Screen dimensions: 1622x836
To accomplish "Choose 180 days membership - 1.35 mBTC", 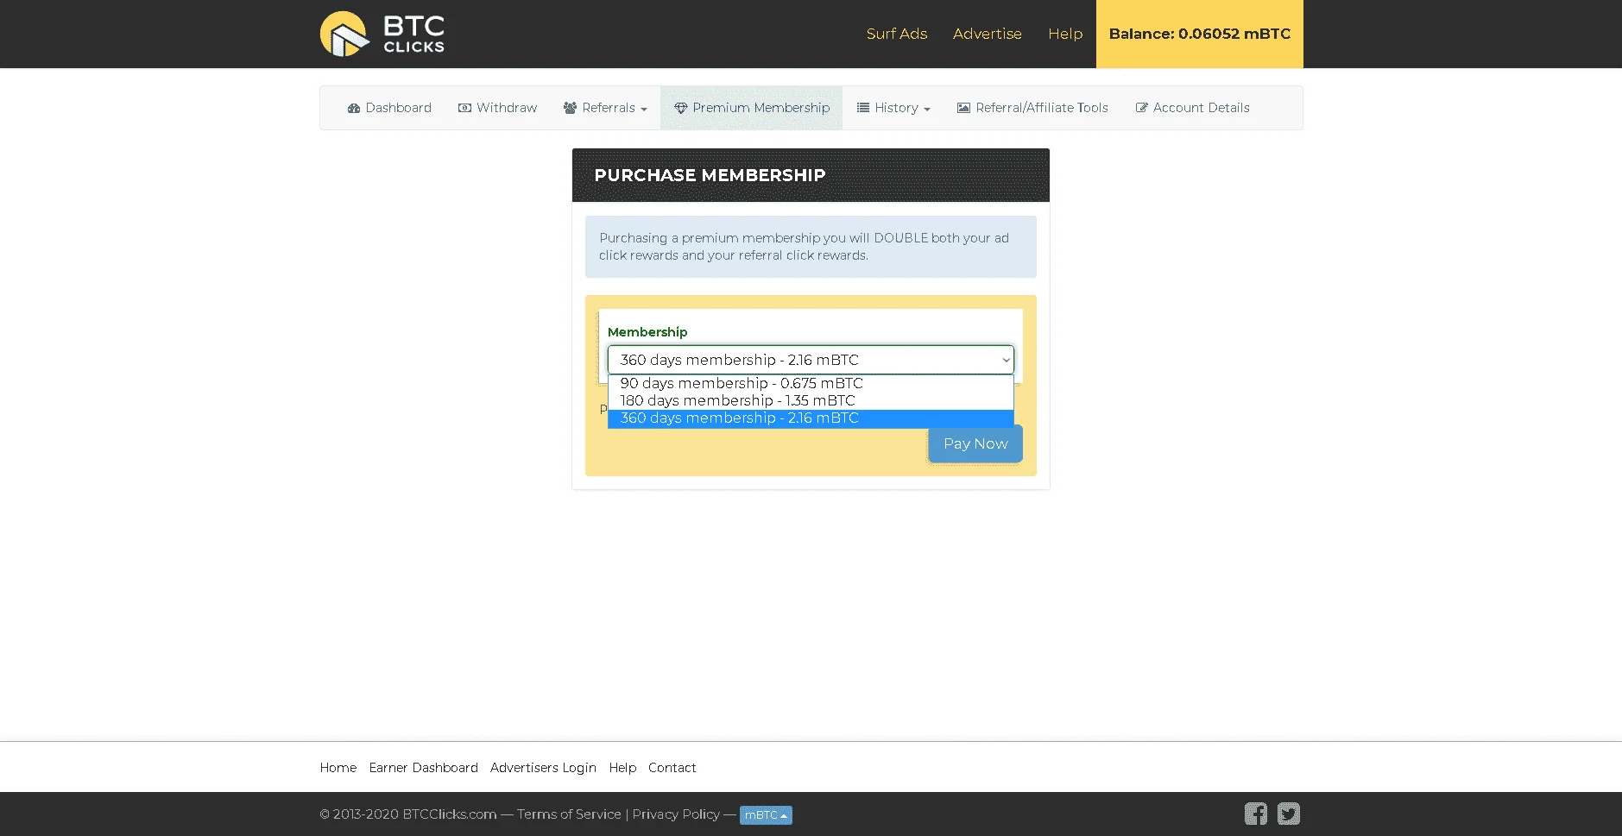I will (x=811, y=400).
